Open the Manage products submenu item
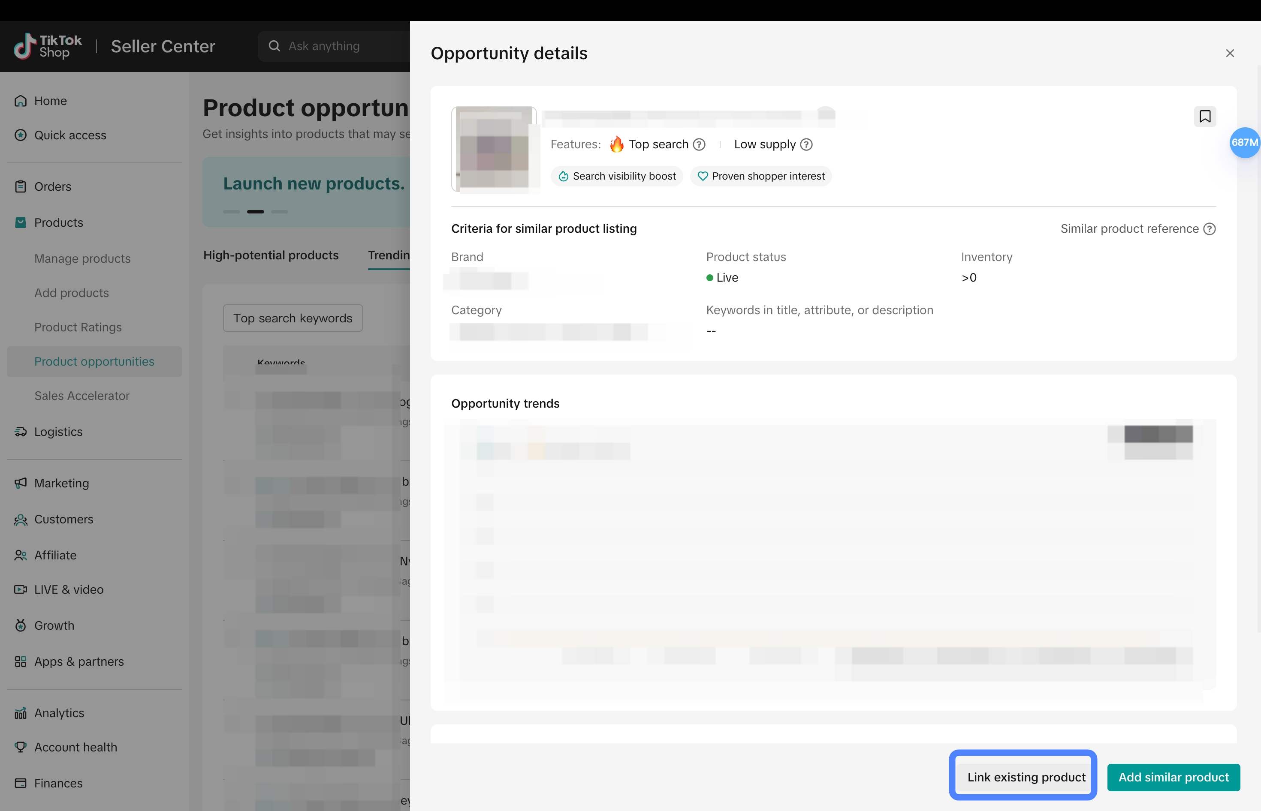1261x811 pixels. pos(82,258)
